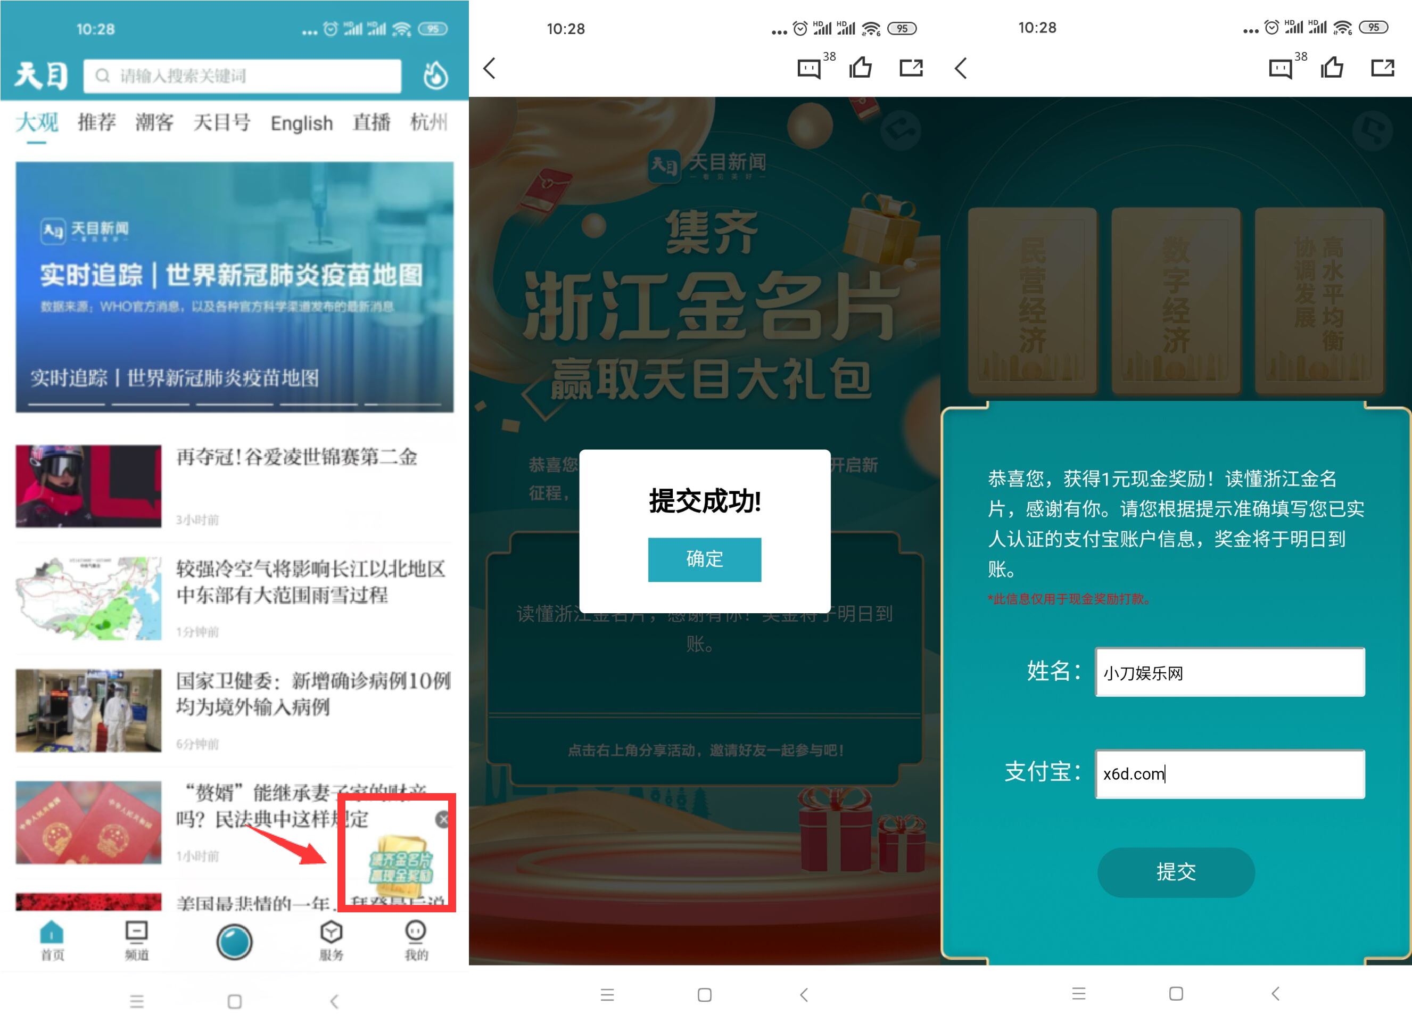Open comments (38) on right screen
The height and width of the screenshot is (1022, 1412).
click(x=1287, y=66)
